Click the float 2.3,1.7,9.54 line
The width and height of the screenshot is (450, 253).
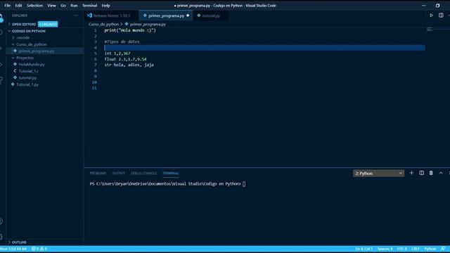(125, 59)
